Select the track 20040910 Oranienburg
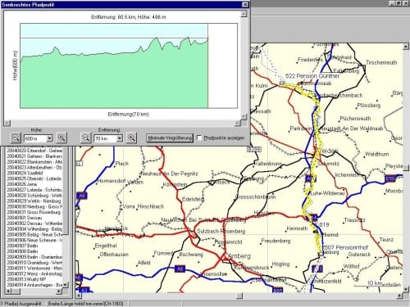Viewport: 410px width, 307px height. [34, 263]
